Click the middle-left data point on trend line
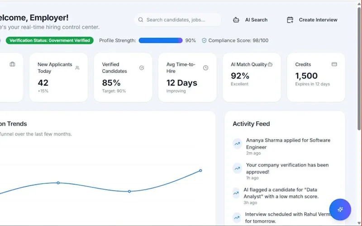This screenshot has width=362, height=226. (58, 183)
